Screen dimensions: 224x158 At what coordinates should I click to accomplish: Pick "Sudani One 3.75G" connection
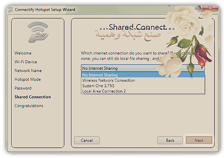[x=143, y=86]
